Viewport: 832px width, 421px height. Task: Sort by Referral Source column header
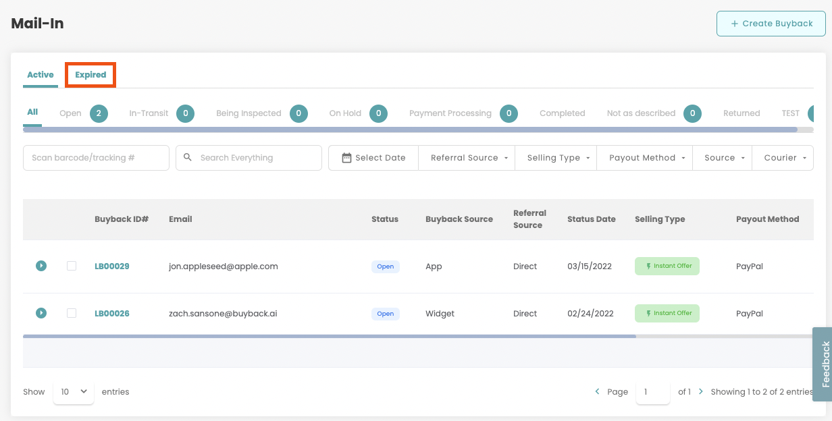click(x=529, y=219)
